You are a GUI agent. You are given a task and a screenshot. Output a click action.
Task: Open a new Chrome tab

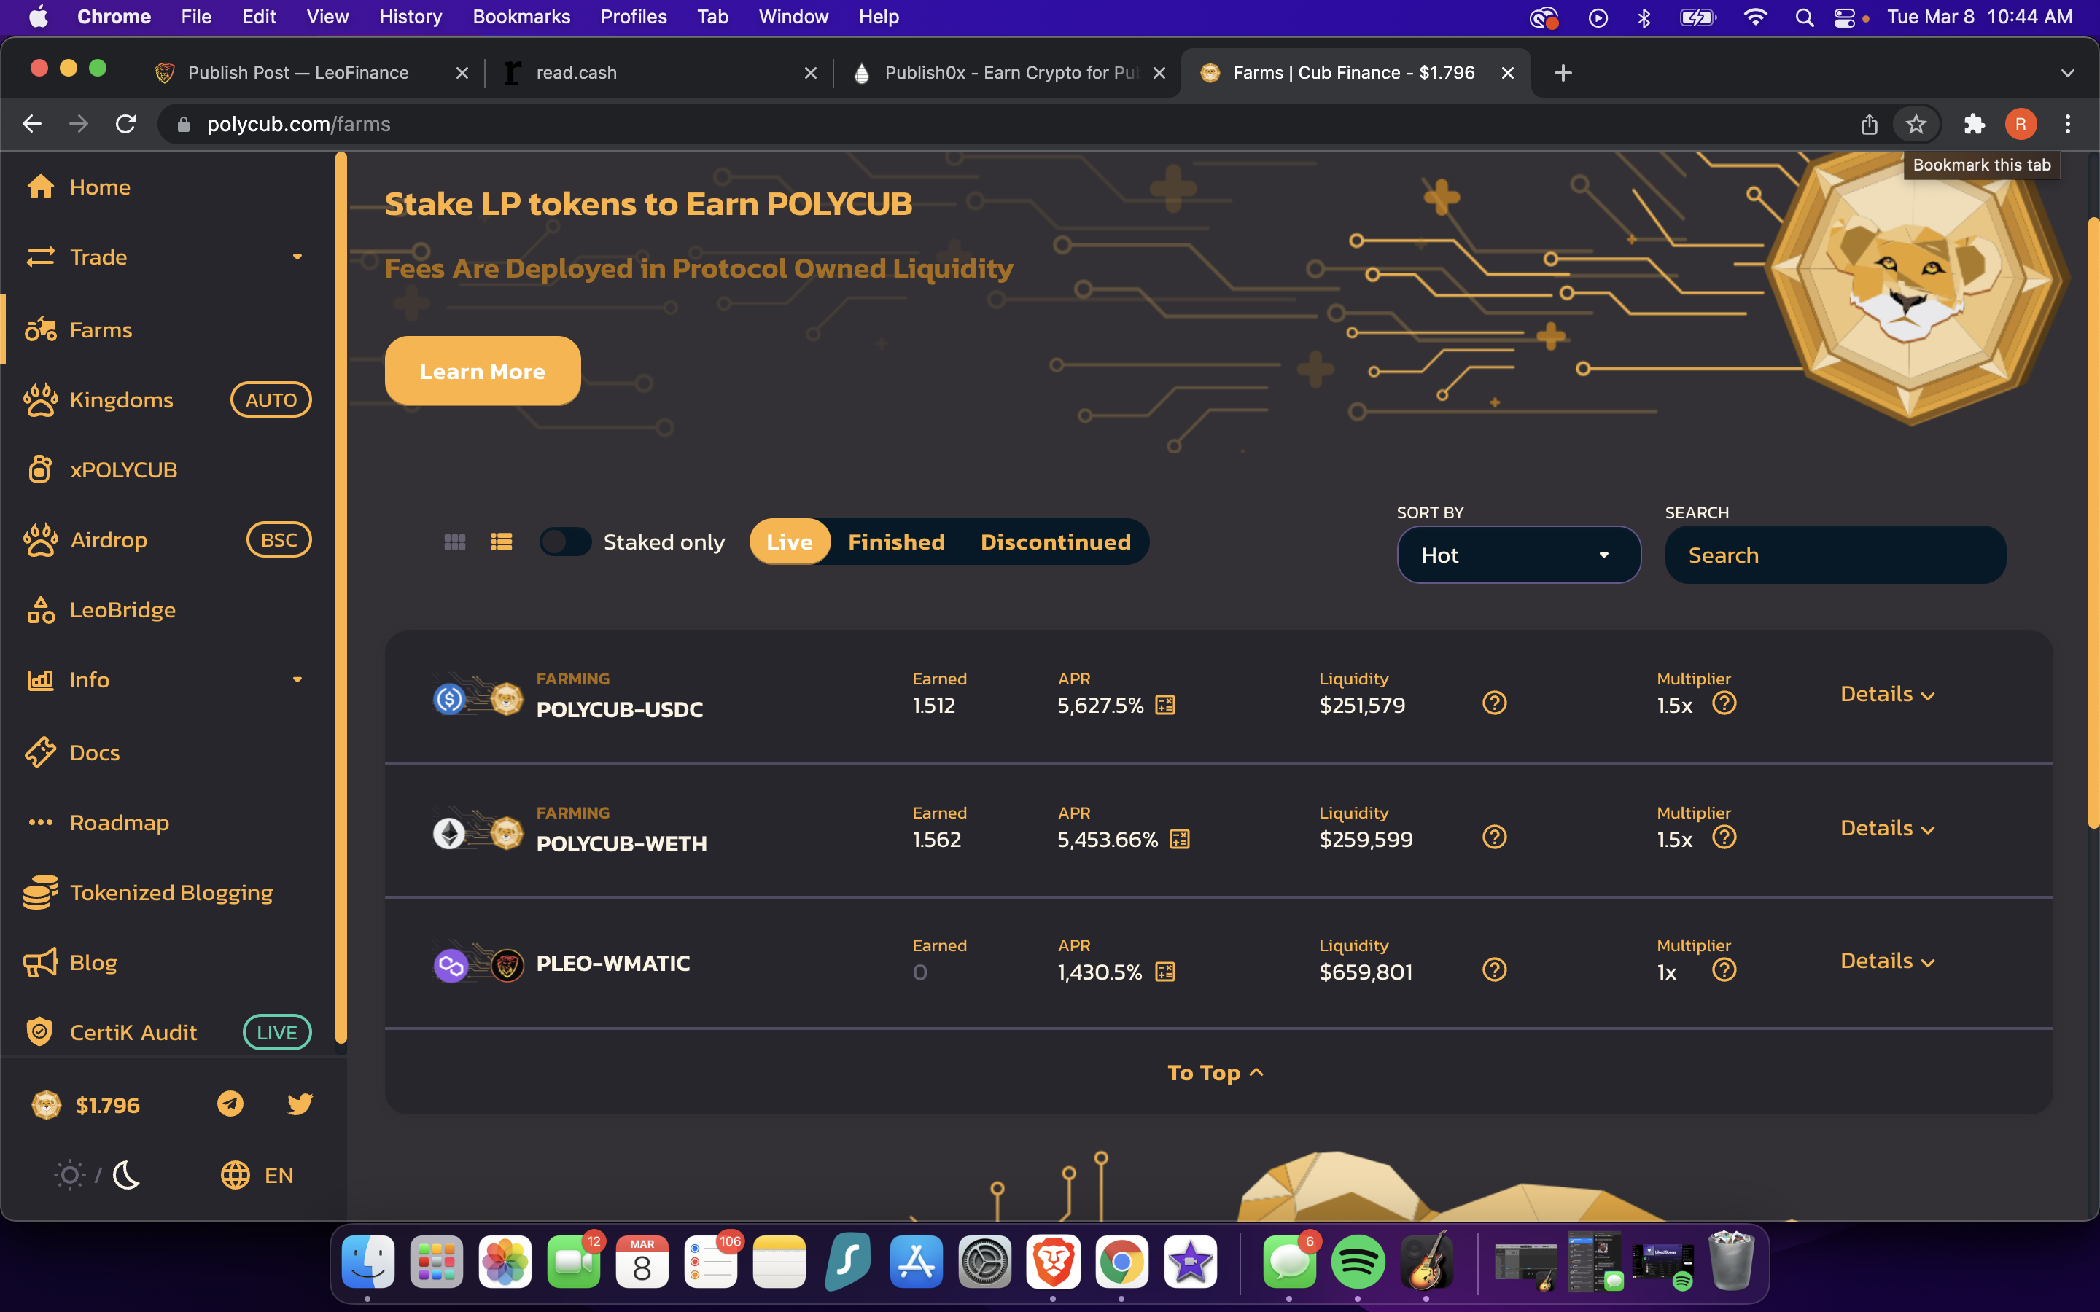tap(1563, 73)
